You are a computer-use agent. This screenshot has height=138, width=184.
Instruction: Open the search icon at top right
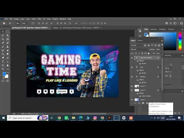click(171, 23)
